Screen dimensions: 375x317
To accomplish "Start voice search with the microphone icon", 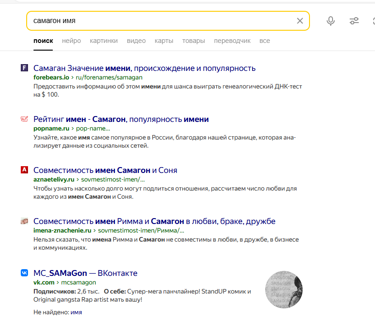I will [x=331, y=21].
